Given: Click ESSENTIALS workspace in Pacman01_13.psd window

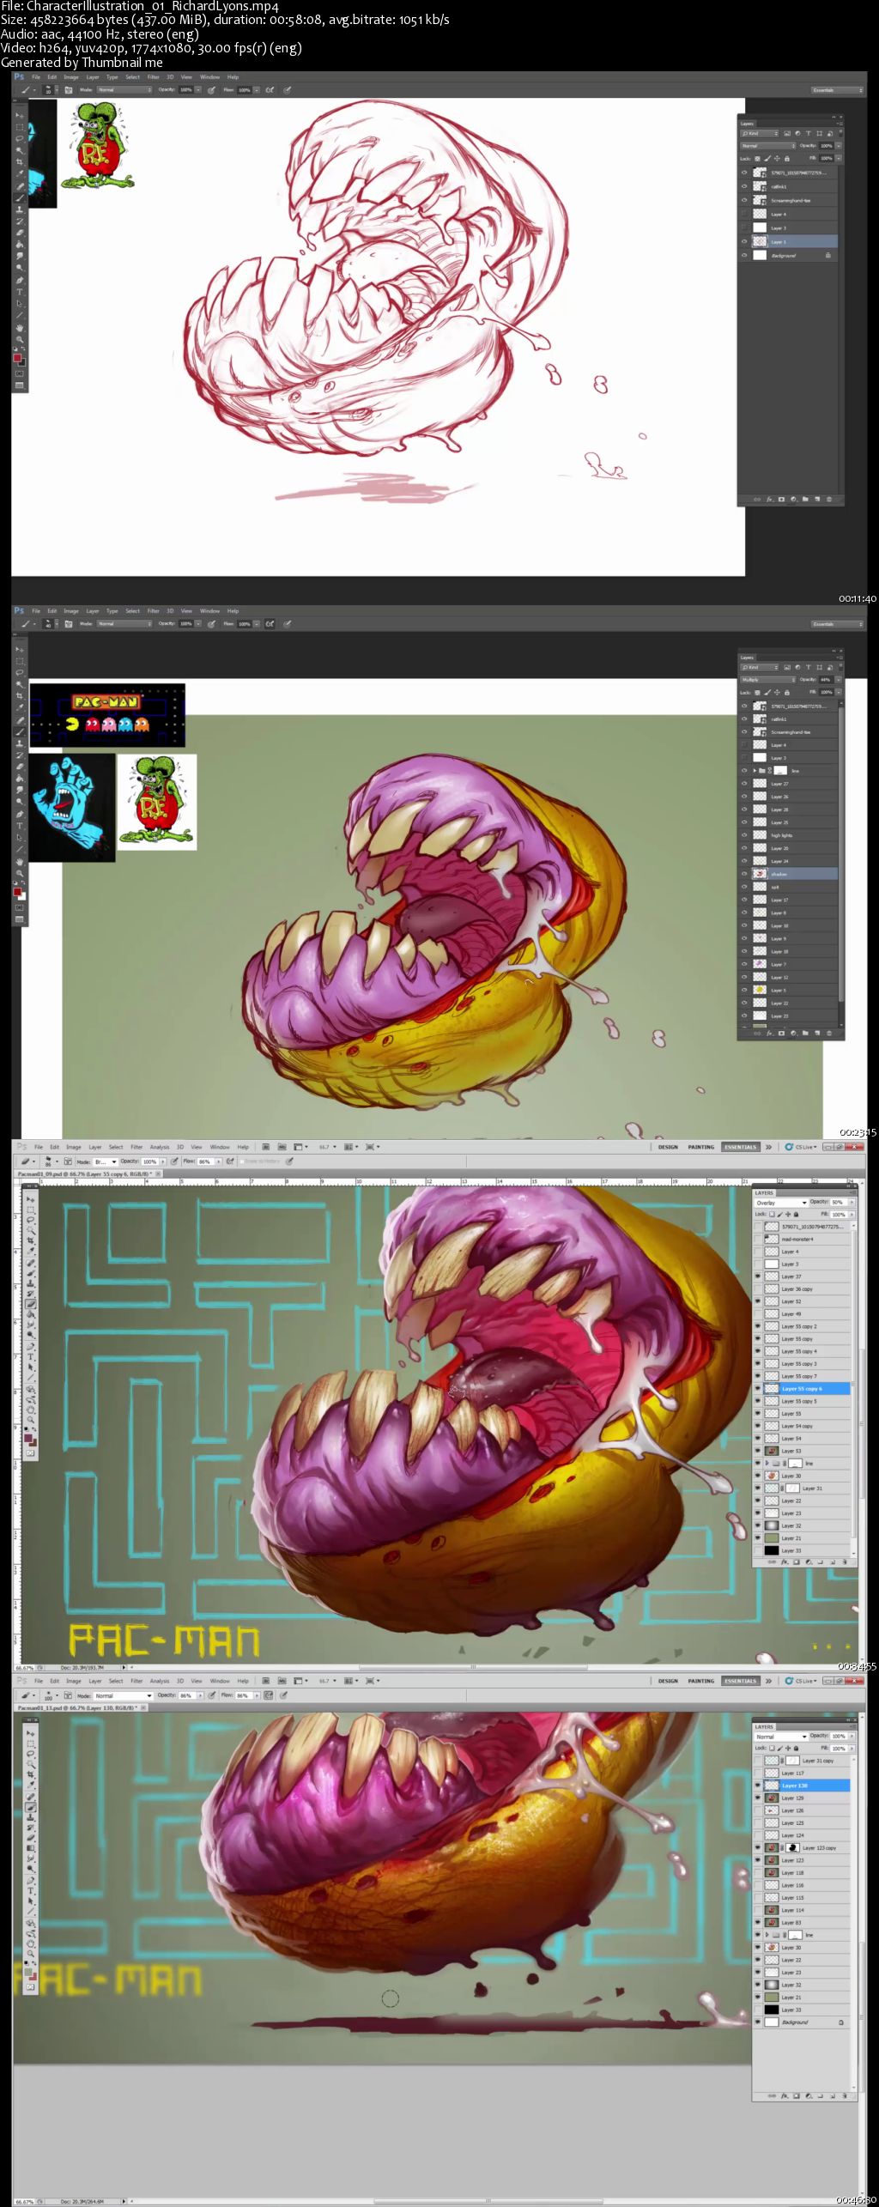Looking at the screenshot, I should 740,1681.
